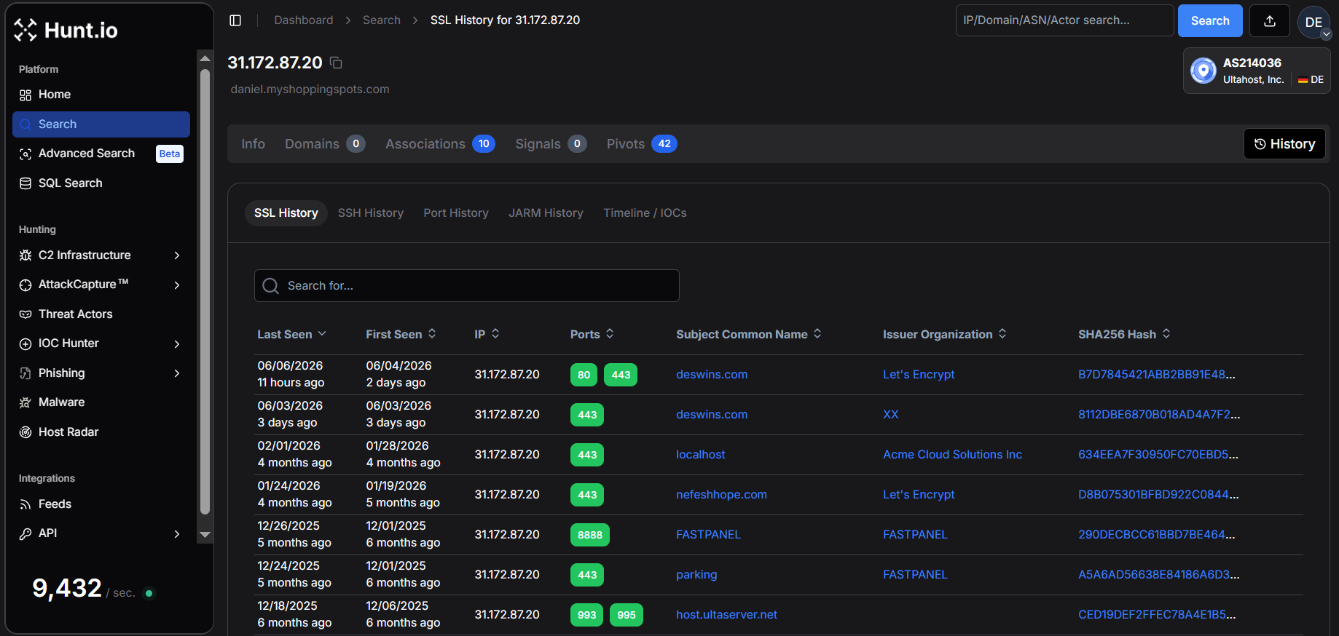Click the 993 port badge

[x=587, y=615]
